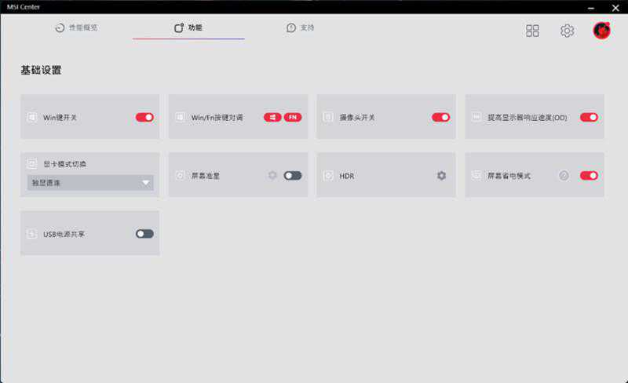Open HDR settings gear icon
This screenshot has height=383, width=628.
[x=441, y=175]
